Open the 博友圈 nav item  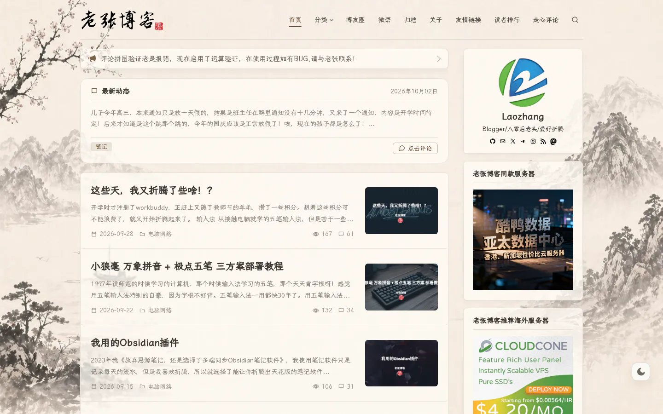click(355, 20)
